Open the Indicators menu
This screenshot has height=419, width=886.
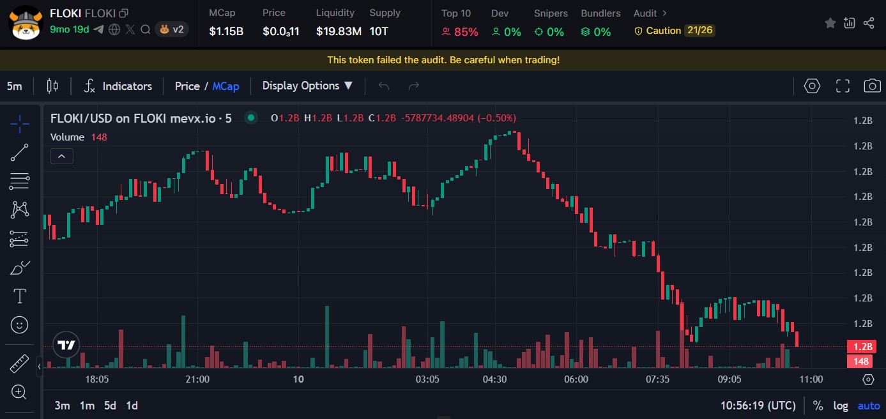(x=118, y=86)
